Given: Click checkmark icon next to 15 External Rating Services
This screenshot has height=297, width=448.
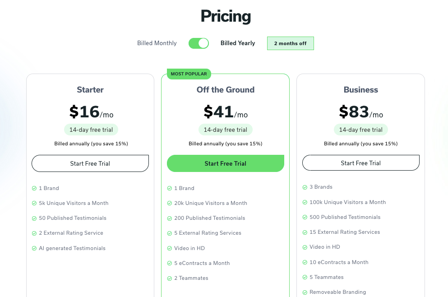Looking at the screenshot, I should tap(305, 232).
